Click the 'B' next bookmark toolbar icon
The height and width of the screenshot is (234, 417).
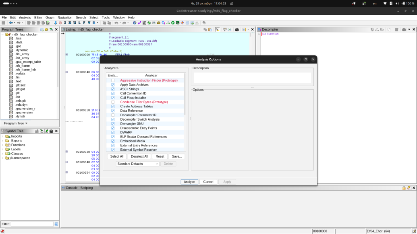(x=94, y=23)
